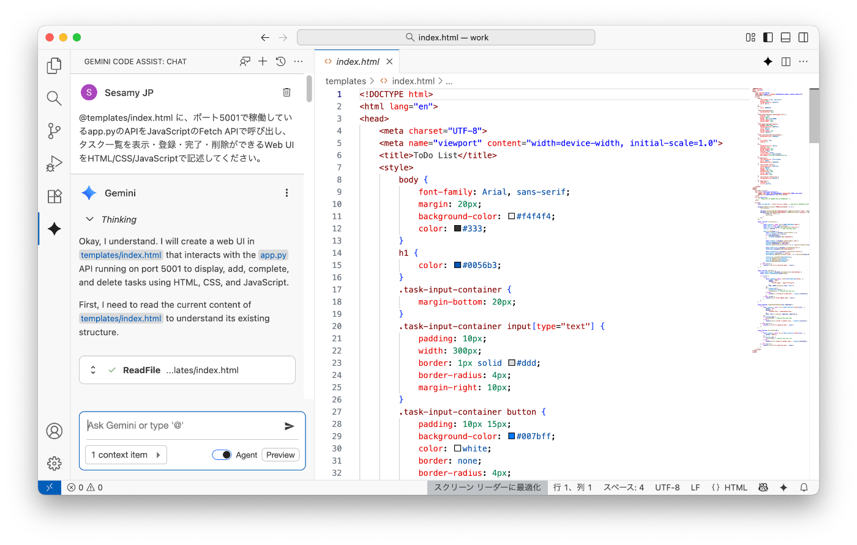Screen dimensions: 857x545
Task: Click the Copilot status bar icon
Action: point(763,488)
